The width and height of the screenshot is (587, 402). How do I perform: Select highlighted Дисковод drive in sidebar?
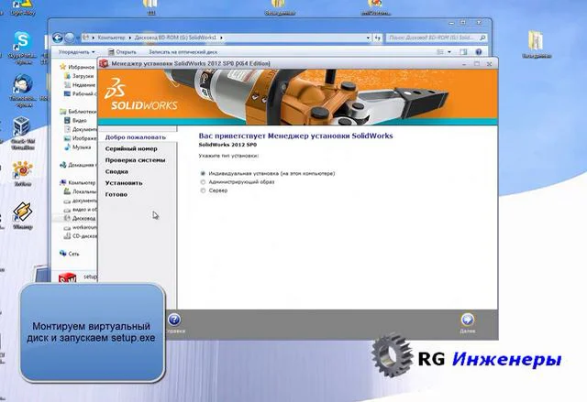coord(83,218)
